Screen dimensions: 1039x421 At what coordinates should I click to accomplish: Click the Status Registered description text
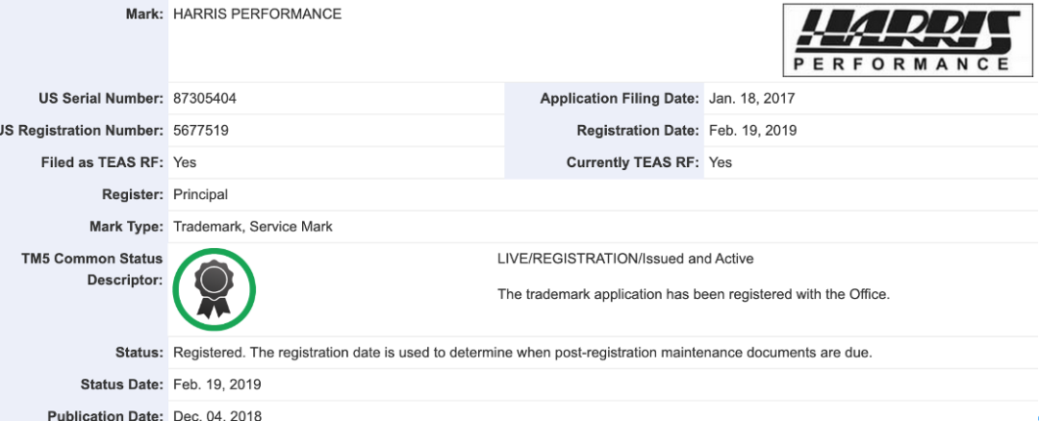click(522, 353)
